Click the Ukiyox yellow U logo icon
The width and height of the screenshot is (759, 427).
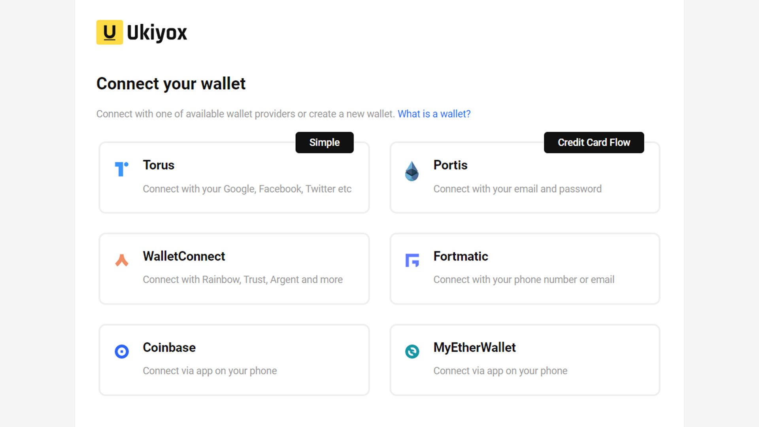click(x=110, y=32)
